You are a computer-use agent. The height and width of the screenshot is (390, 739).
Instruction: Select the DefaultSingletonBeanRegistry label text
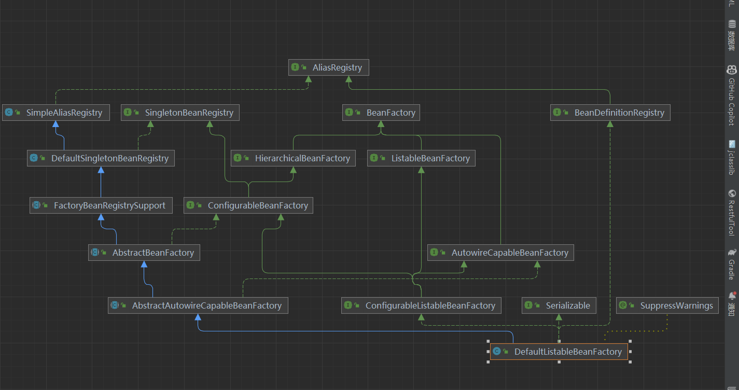pyautogui.click(x=110, y=158)
